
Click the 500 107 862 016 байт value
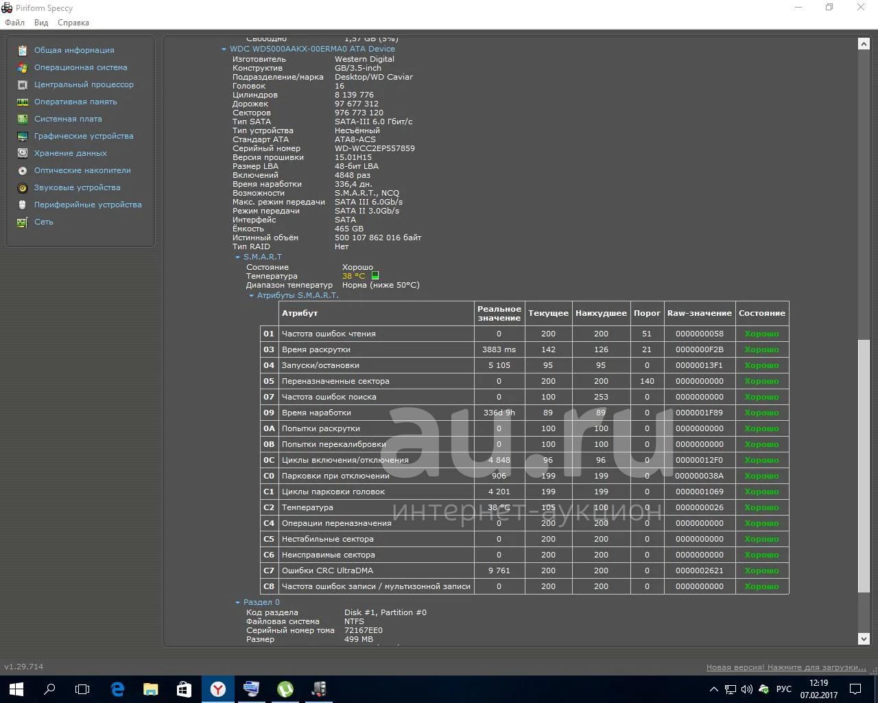click(x=378, y=238)
